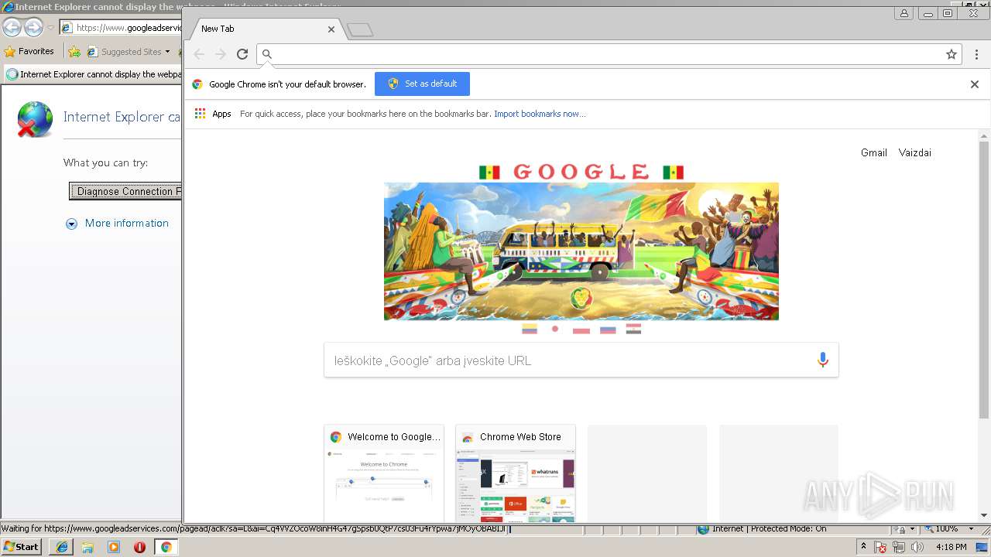Click Diagnose Connection Problems button
The height and width of the screenshot is (557, 991).
point(125,191)
